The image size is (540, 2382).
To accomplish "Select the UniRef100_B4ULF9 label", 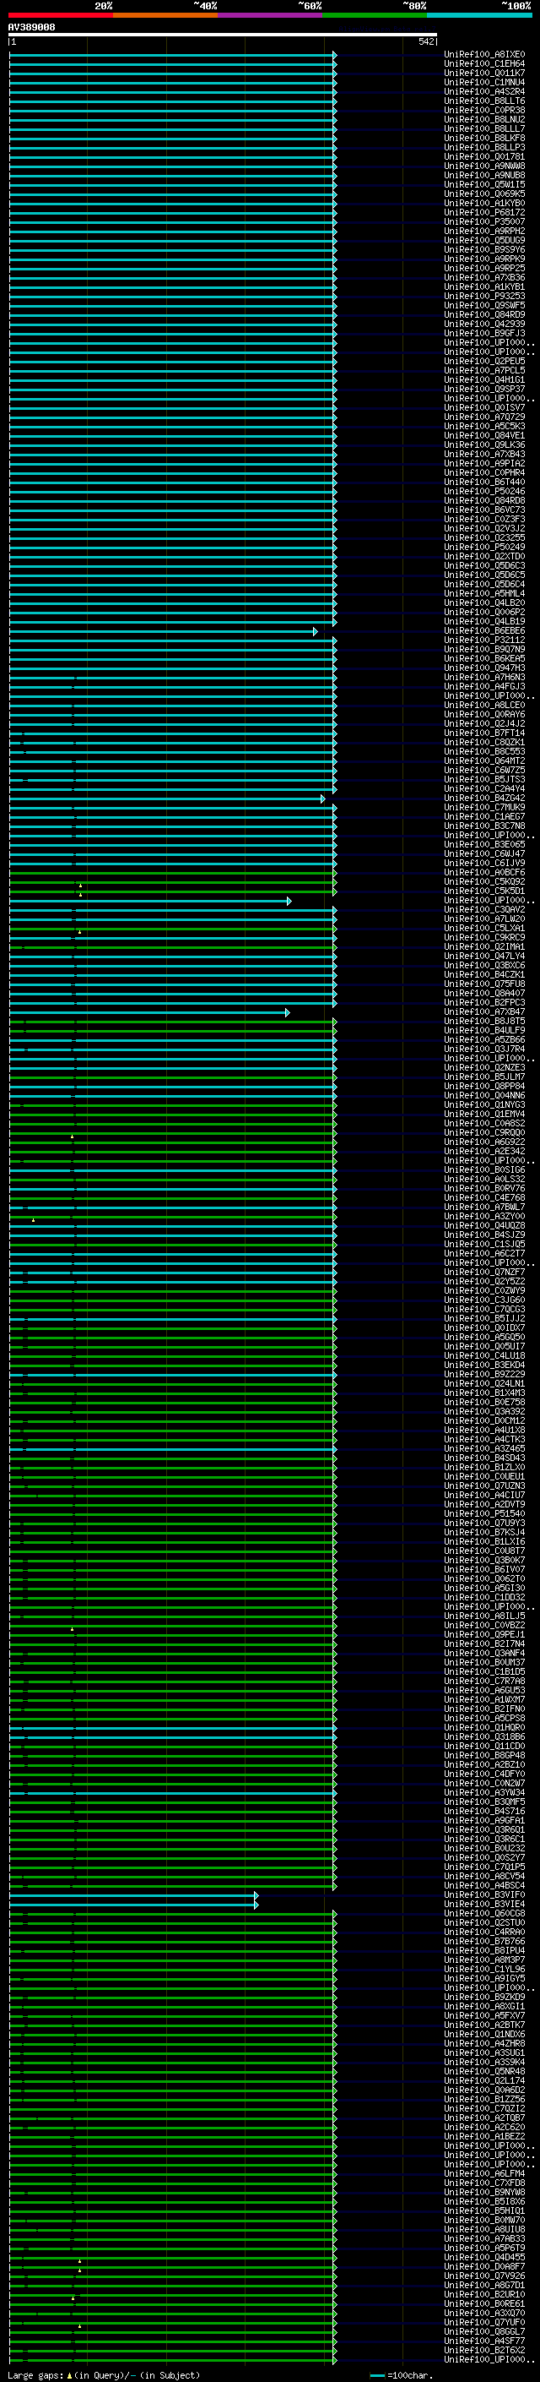I will [484, 1030].
